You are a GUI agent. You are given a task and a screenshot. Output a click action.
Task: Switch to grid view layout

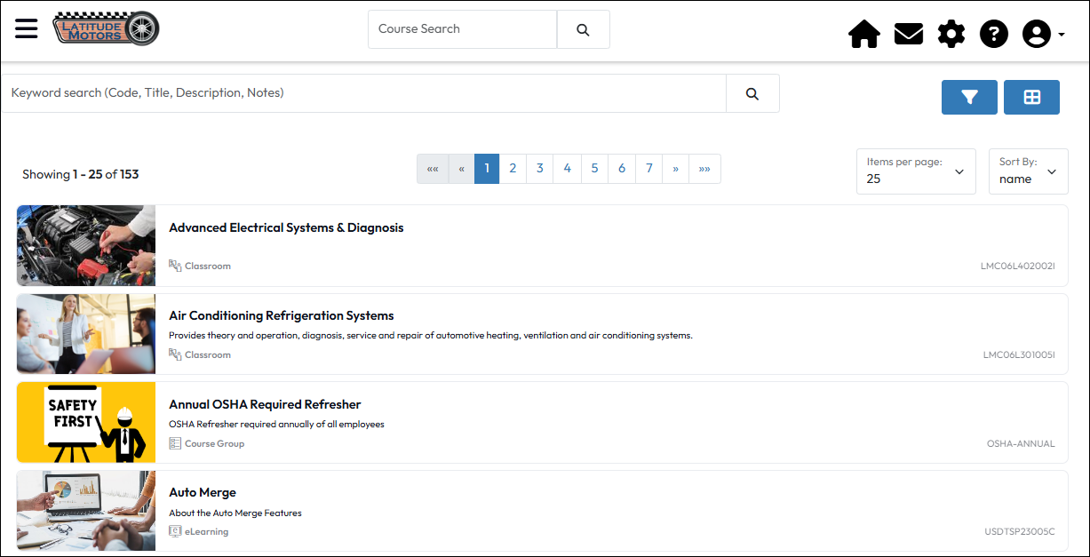point(1031,98)
